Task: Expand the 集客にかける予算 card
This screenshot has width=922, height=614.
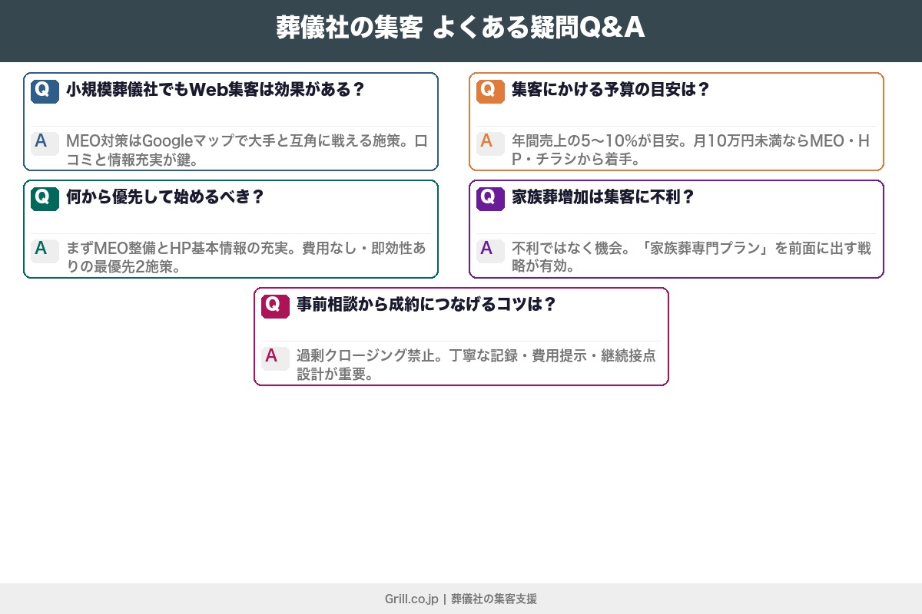Action: [x=675, y=121]
